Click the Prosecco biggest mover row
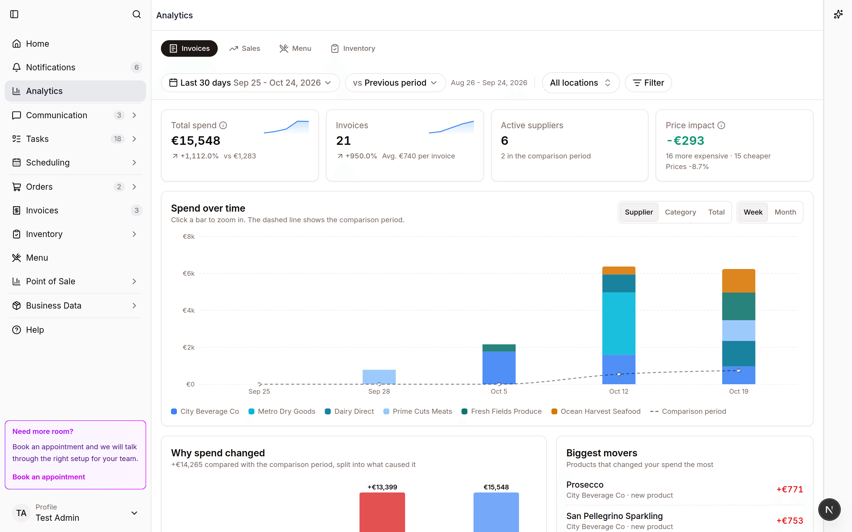Viewport: 852px width, 532px height. point(685,489)
